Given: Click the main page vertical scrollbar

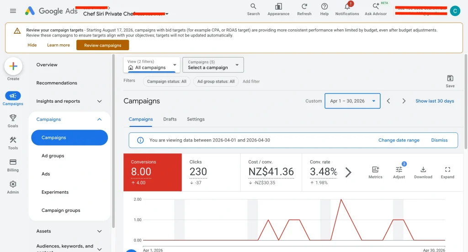Looking at the screenshot, I should (x=466, y=102).
